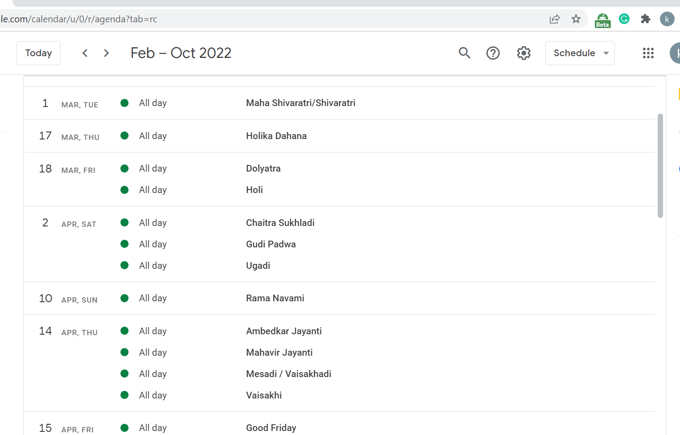
Task: Open the Support help icon
Action: coord(493,53)
